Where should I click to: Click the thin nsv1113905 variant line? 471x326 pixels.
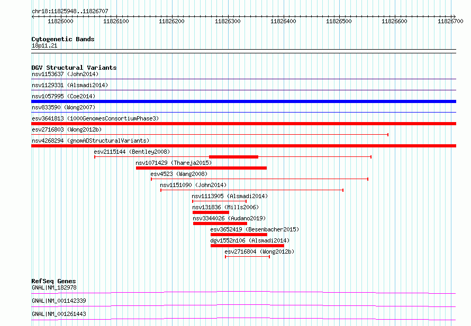tap(219, 201)
